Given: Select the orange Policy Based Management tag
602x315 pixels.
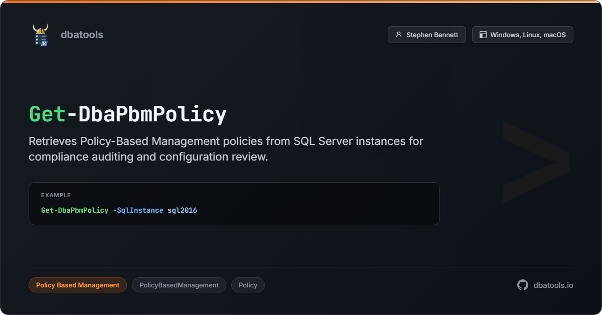Looking at the screenshot, I should point(78,285).
